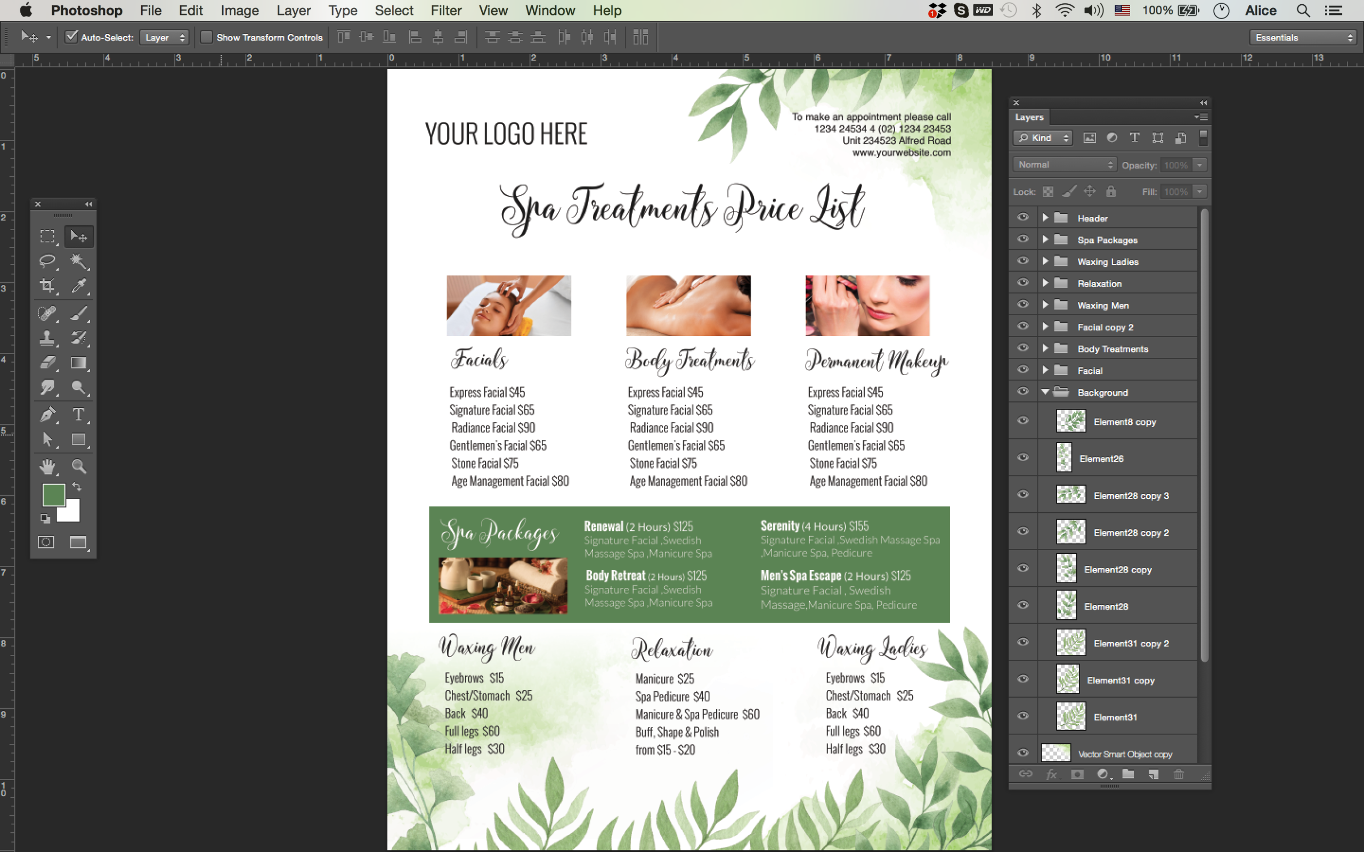1364x852 pixels.
Task: Click the foreground green color swatch
Action: [x=53, y=495]
